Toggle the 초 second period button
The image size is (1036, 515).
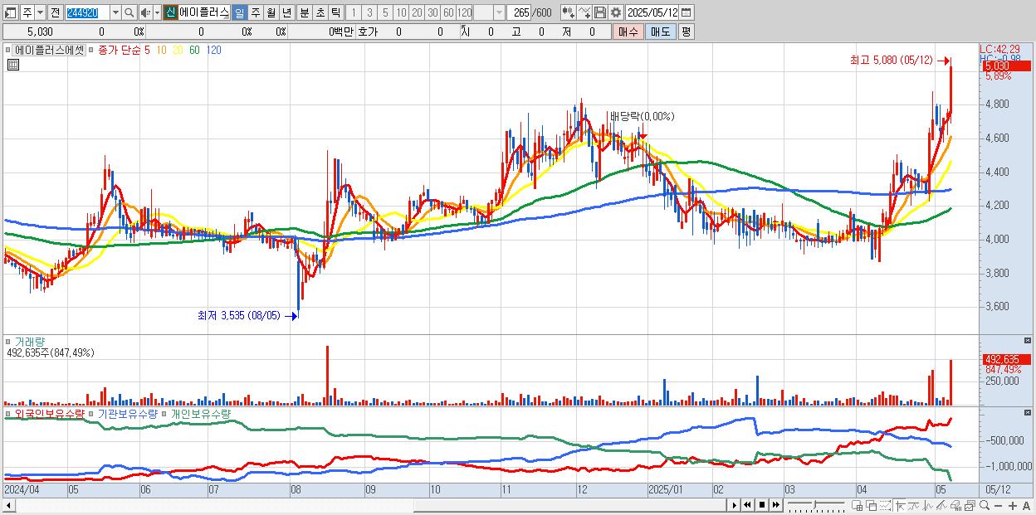click(x=320, y=12)
